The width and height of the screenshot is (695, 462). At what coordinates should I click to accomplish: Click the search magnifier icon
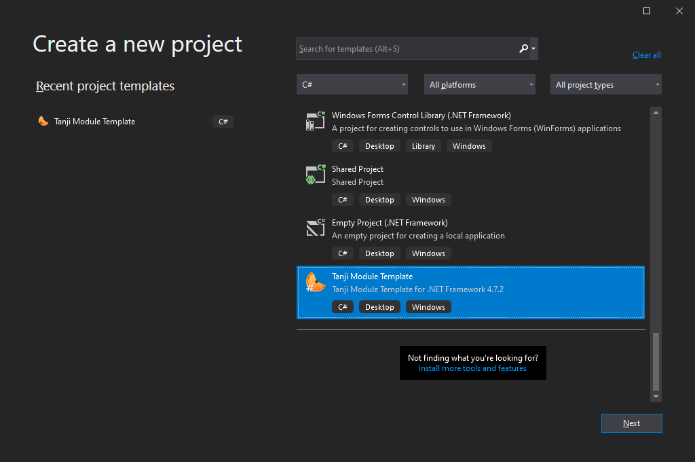coord(523,48)
